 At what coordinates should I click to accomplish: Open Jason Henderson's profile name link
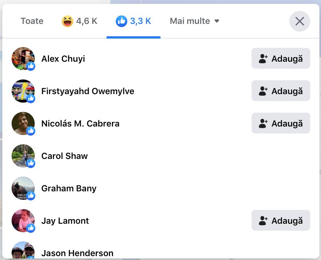tap(77, 253)
